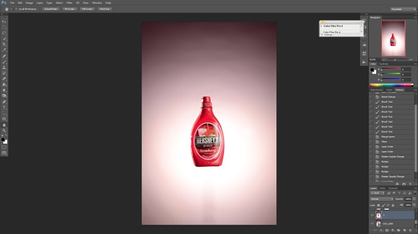This screenshot has height=234, width=418.
Task: Click Color Efex Pro 4 button
Action: click(x=339, y=32)
